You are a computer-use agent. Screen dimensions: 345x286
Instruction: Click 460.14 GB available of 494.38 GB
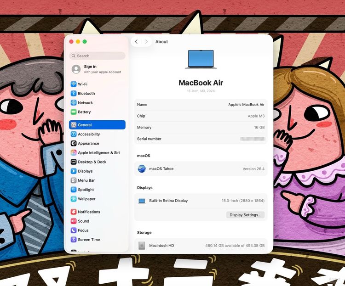pos(235,246)
